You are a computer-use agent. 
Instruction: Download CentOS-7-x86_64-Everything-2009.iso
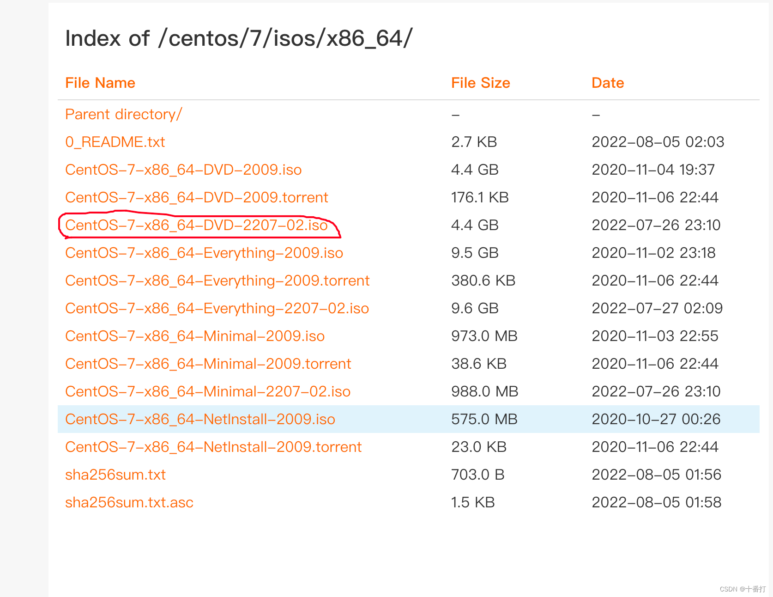click(204, 253)
